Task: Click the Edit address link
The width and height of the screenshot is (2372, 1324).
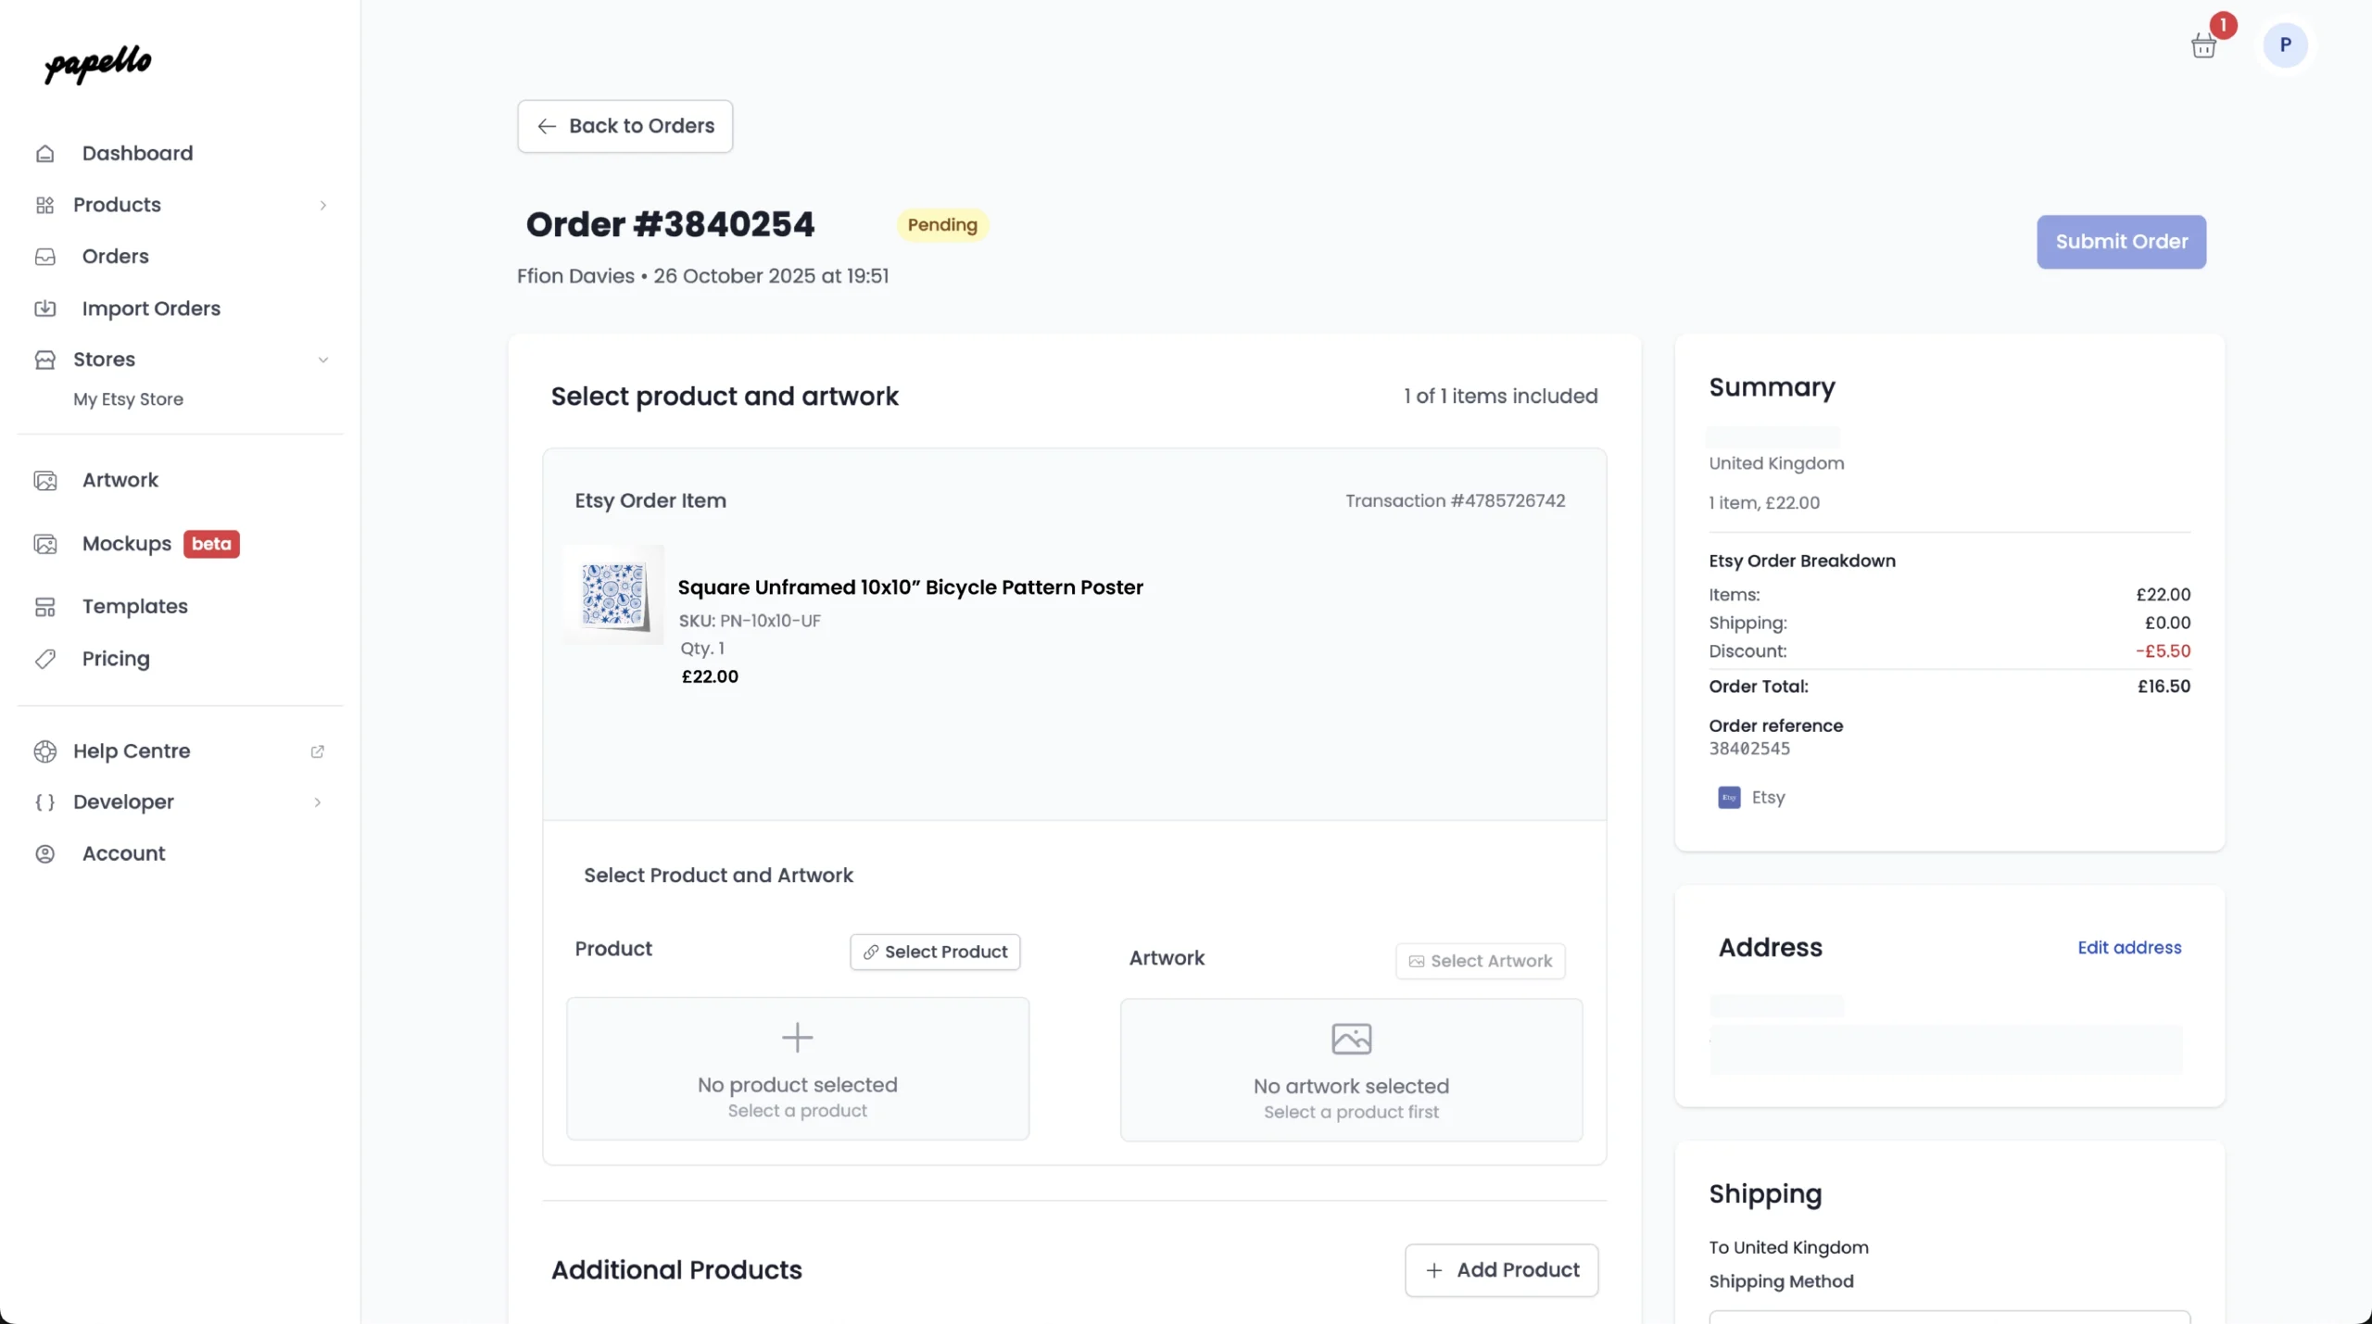Action: pos(2128,948)
